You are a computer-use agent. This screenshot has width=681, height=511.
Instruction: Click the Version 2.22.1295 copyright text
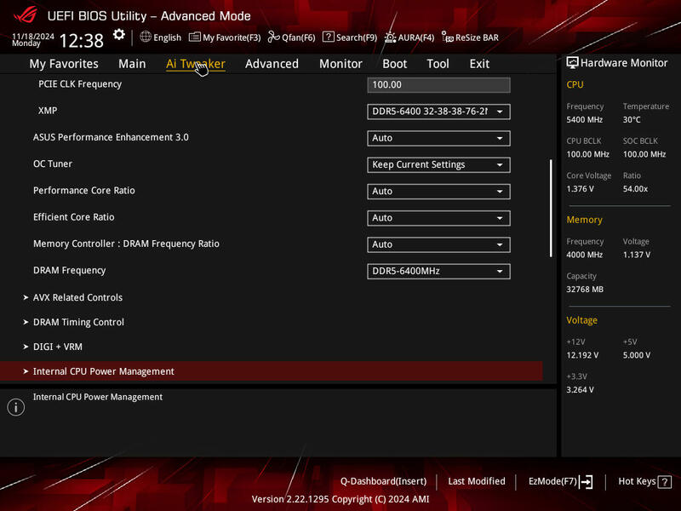(x=340, y=499)
